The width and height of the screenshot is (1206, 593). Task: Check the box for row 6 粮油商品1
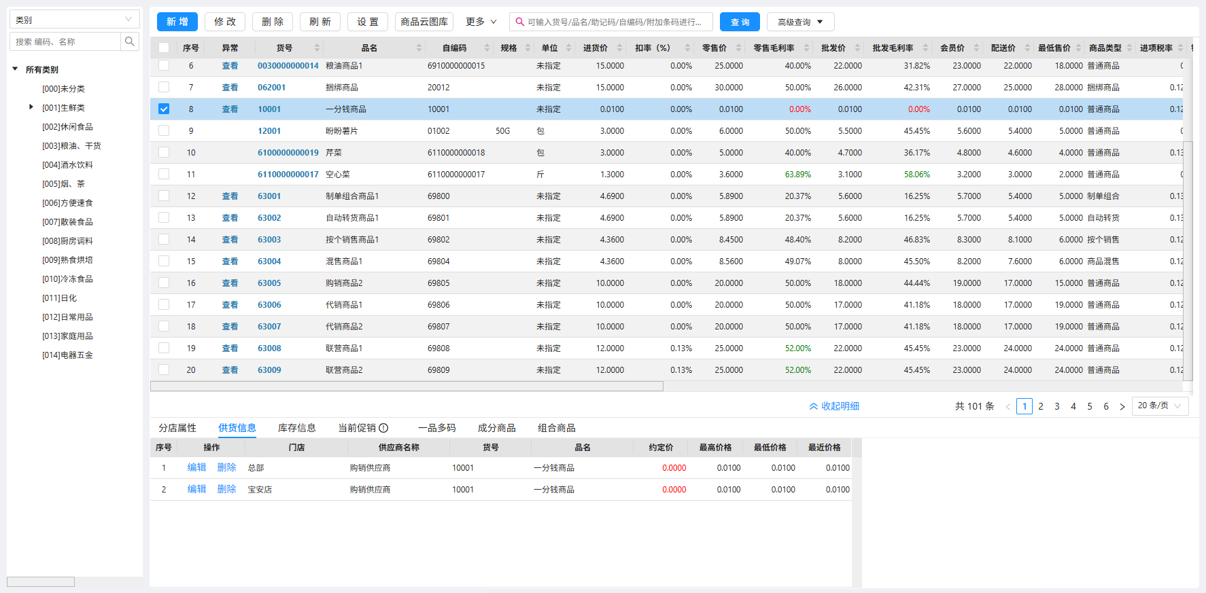pyautogui.click(x=164, y=65)
